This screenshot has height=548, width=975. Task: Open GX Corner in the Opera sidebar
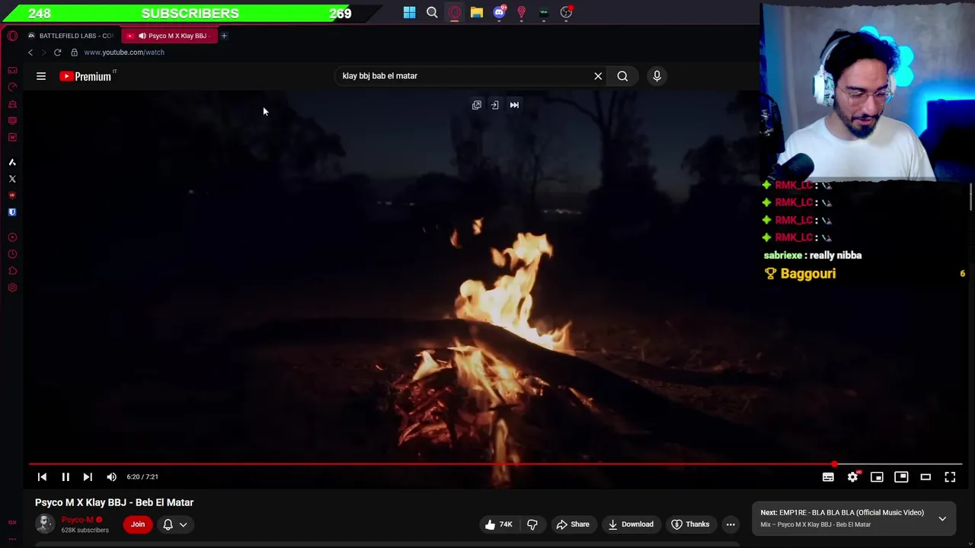click(12, 70)
